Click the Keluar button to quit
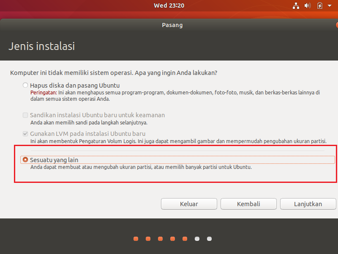 click(189, 204)
